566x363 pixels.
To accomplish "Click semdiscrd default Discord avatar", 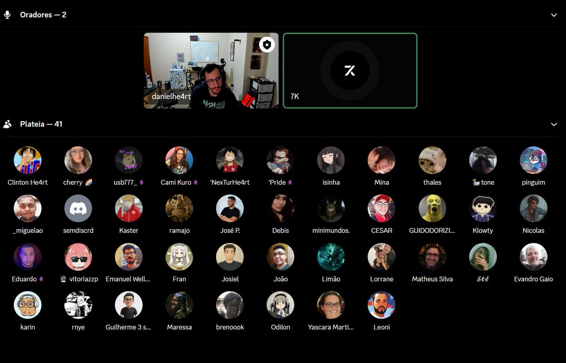I will [78, 208].
